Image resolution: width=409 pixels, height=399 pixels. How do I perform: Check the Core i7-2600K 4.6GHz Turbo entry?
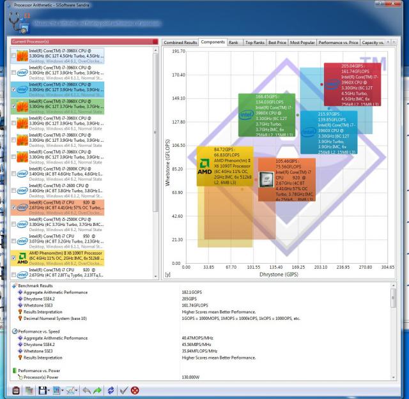[x=13, y=174]
